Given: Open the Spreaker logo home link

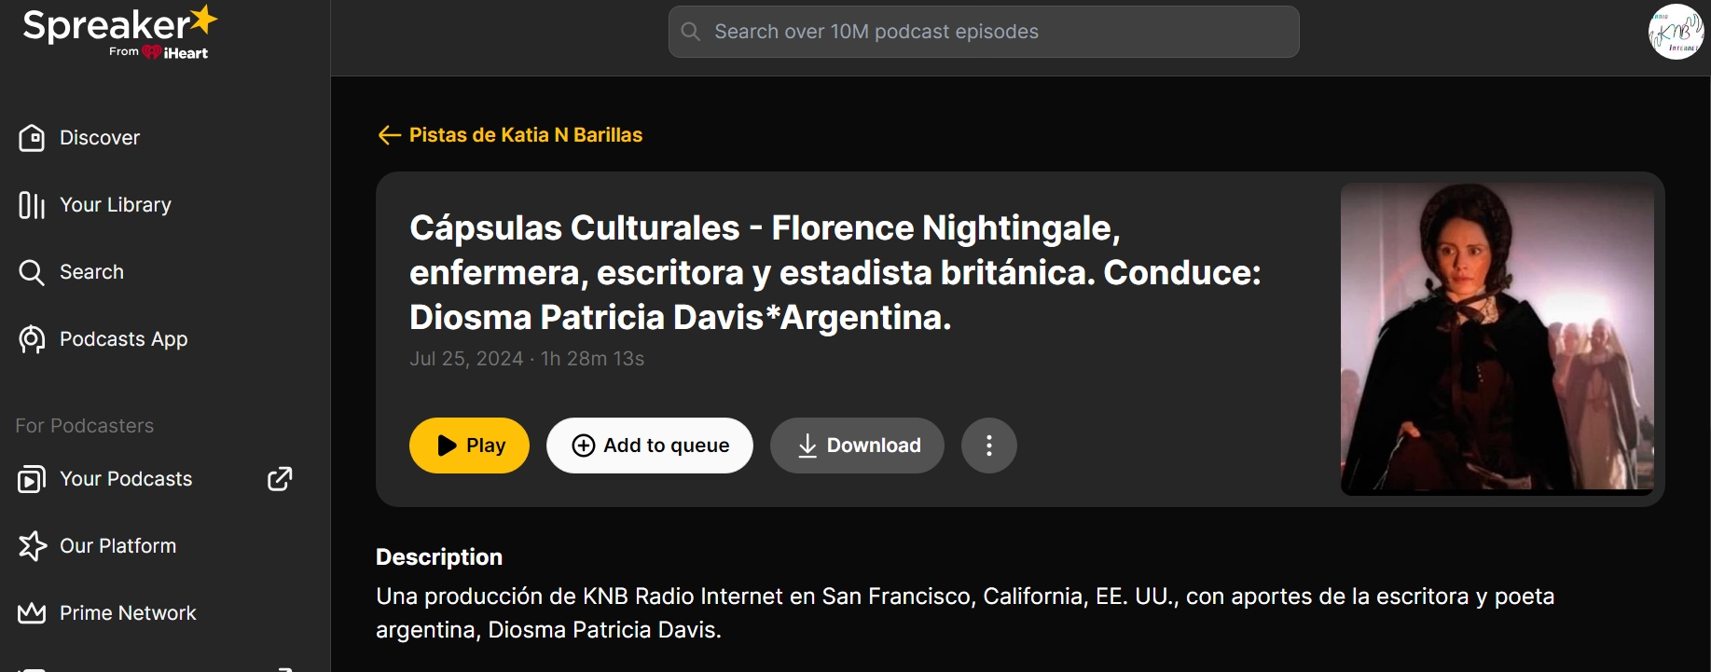Looking at the screenshot, I should click(119, 32).
